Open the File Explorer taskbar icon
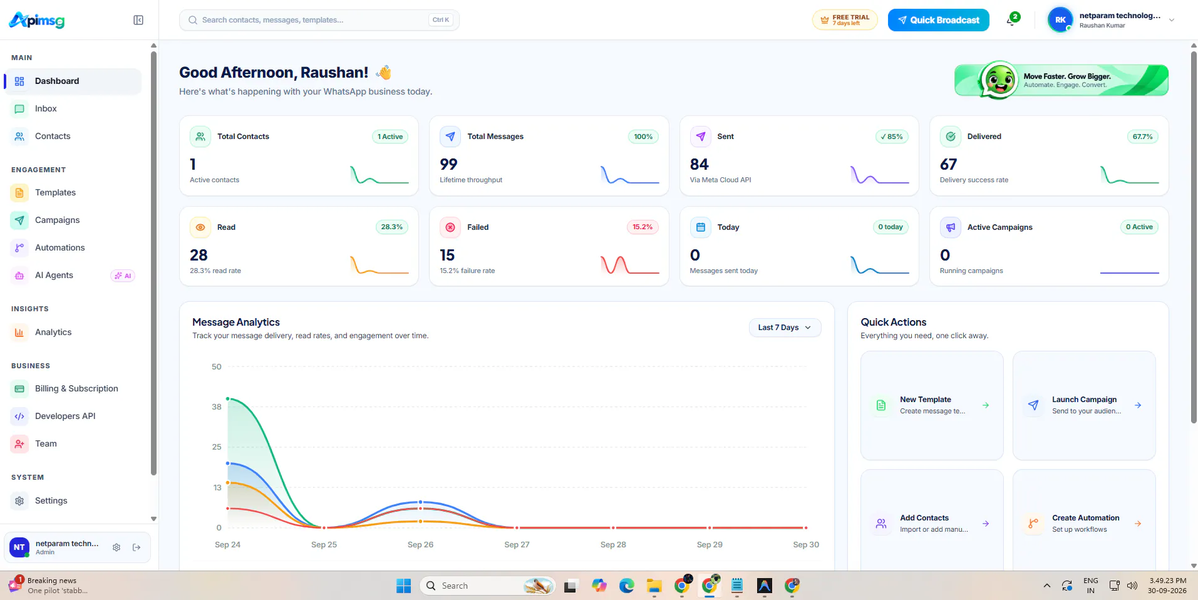Screen dimensions: 1198x600 click(654, 586)
